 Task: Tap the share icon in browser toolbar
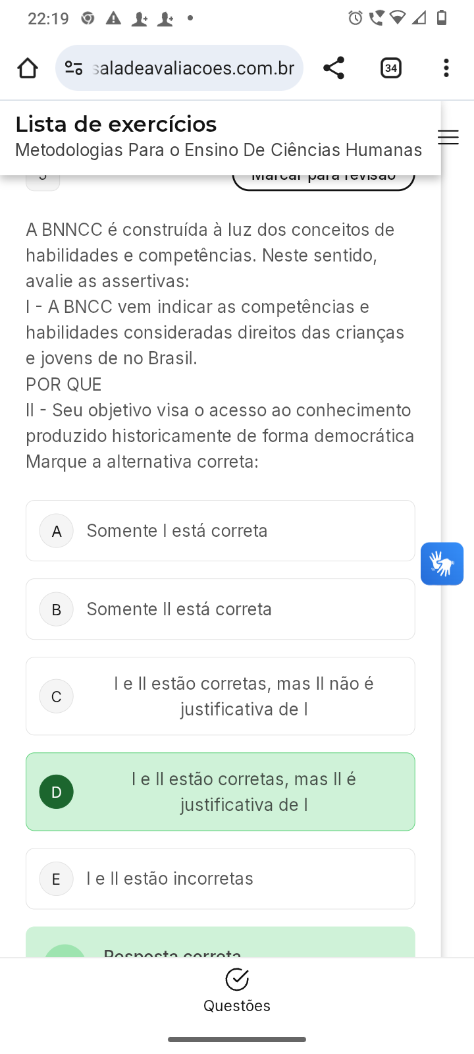pyautogui.click(x=334, y=68)
